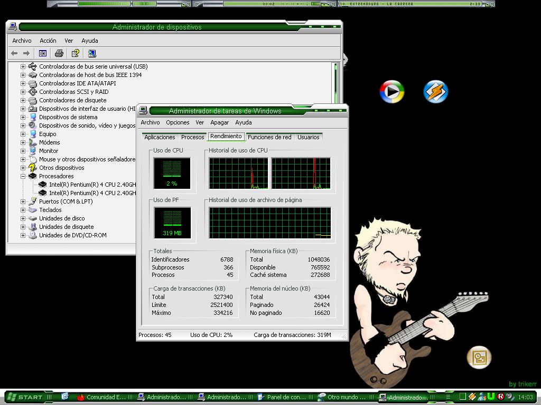This screenshot has height=405, width=541.
Task: Click the Puertos (COM & LPT) icon
Action: point(33,201)
